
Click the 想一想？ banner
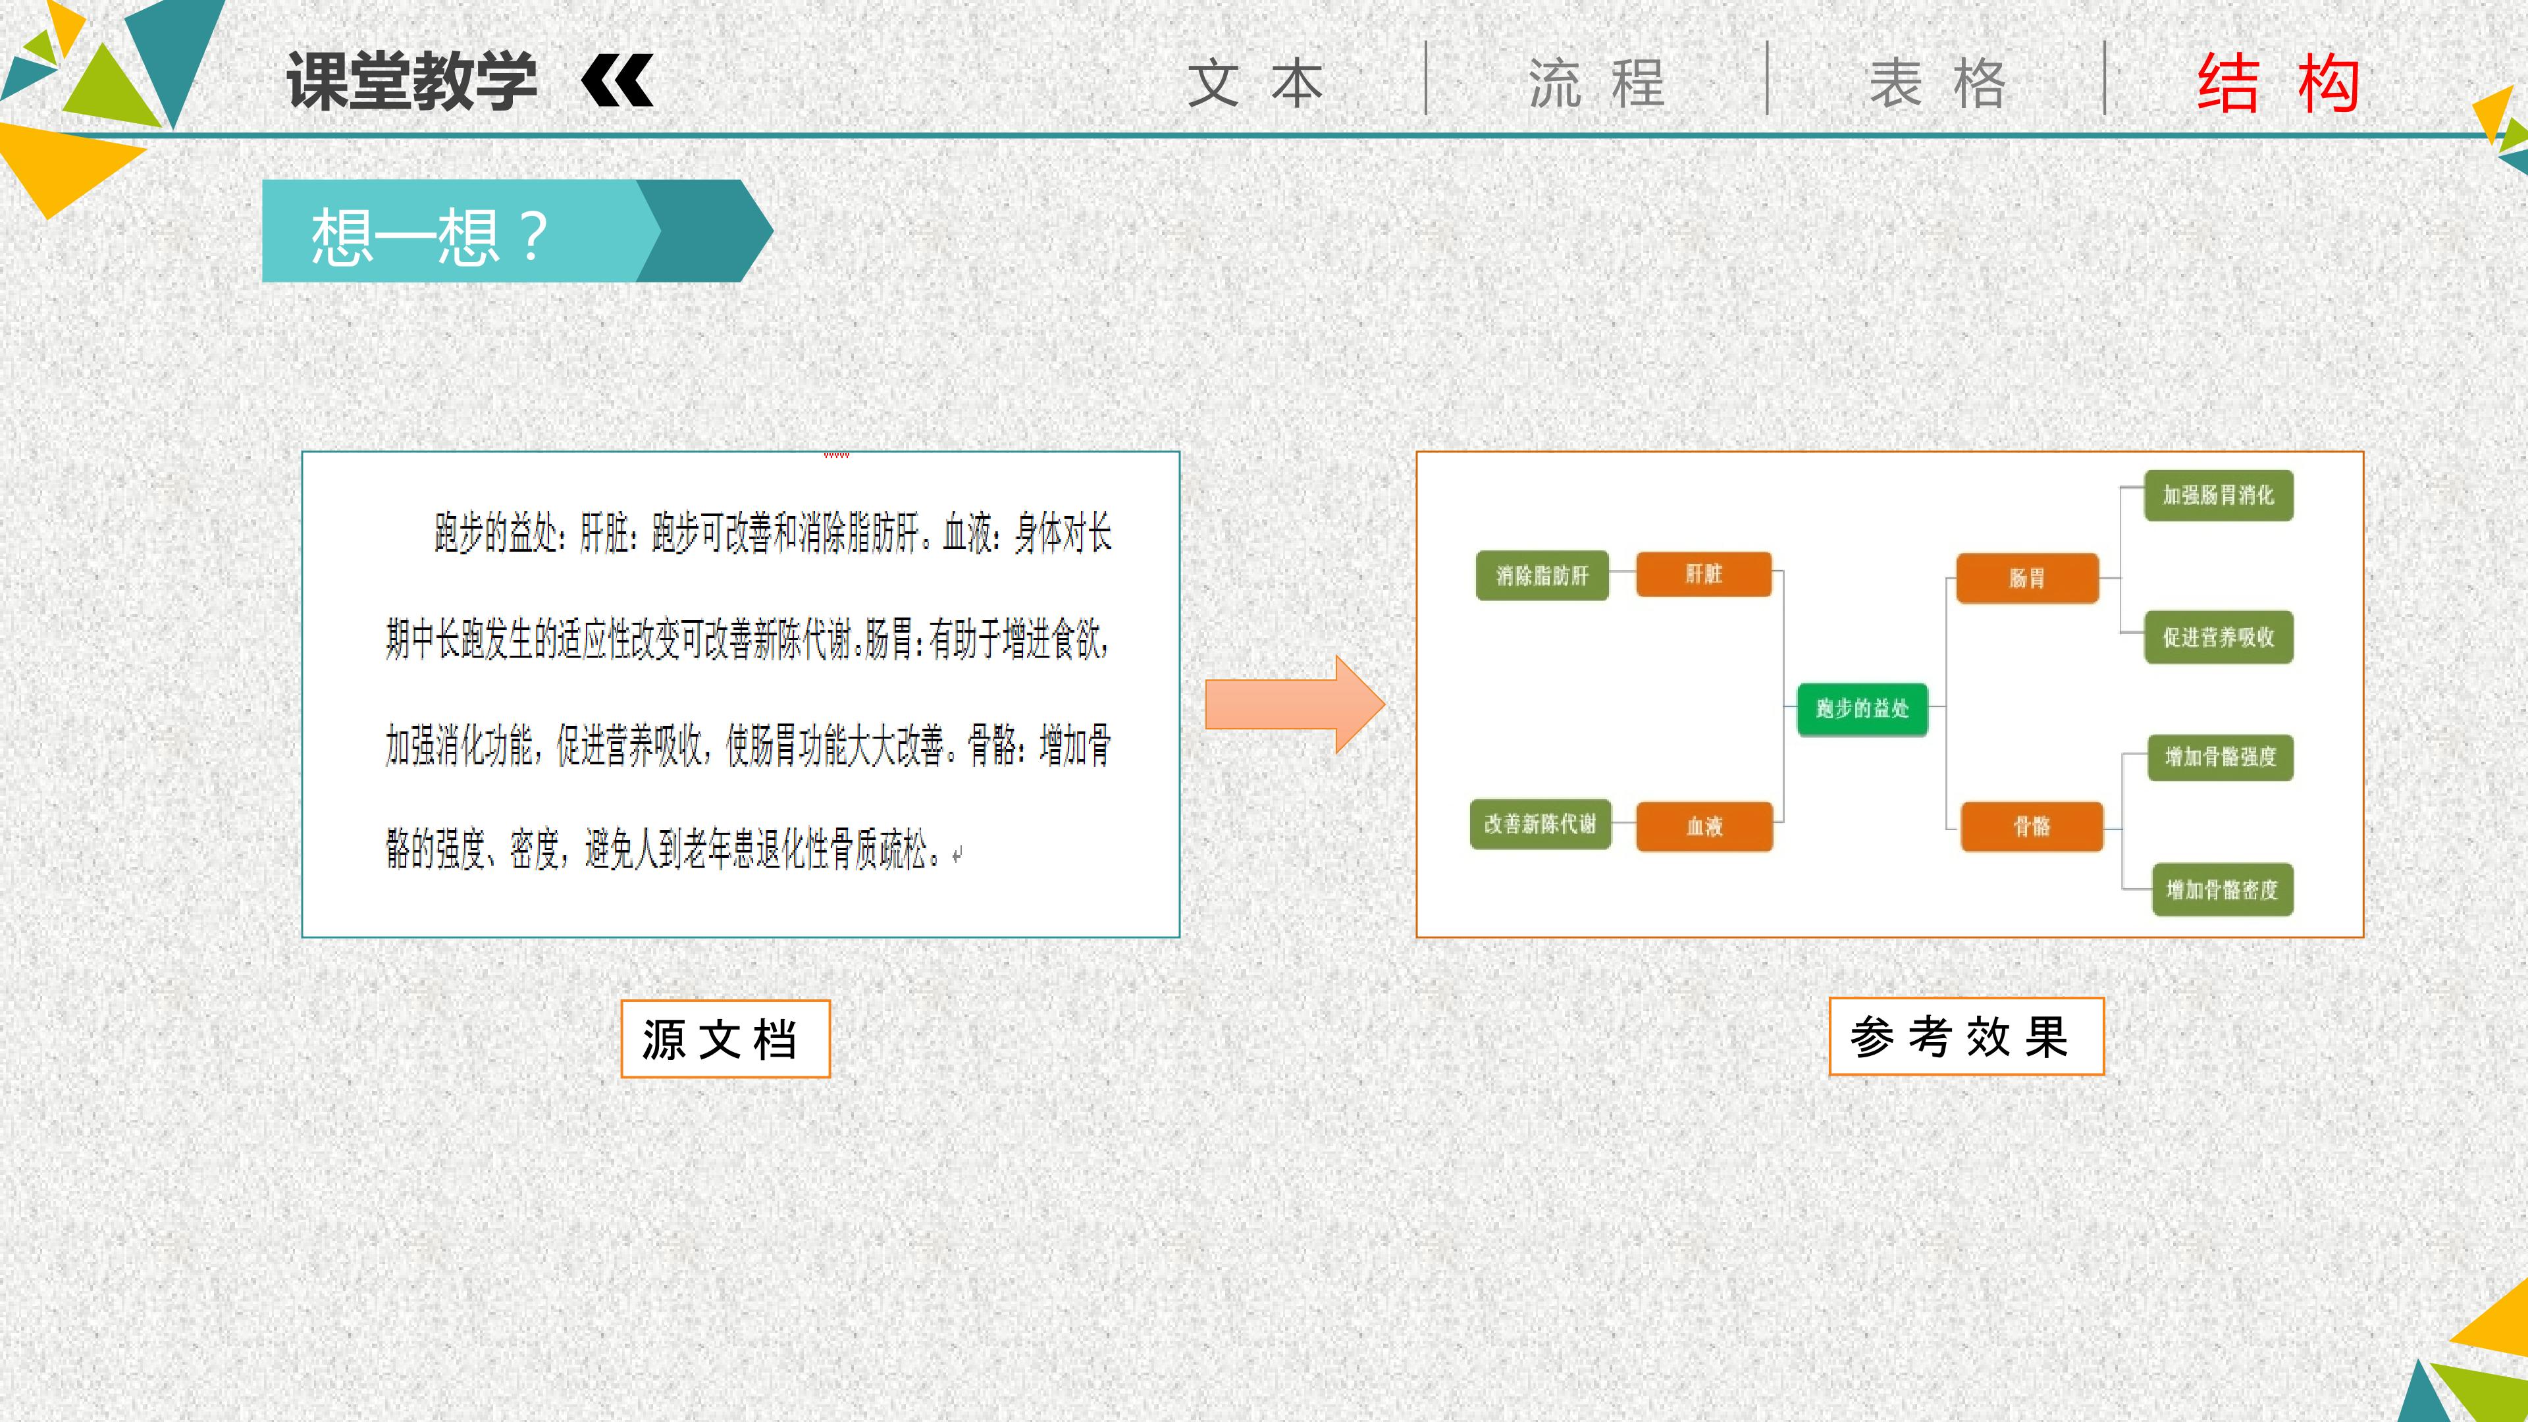click(x=517, y=232)
